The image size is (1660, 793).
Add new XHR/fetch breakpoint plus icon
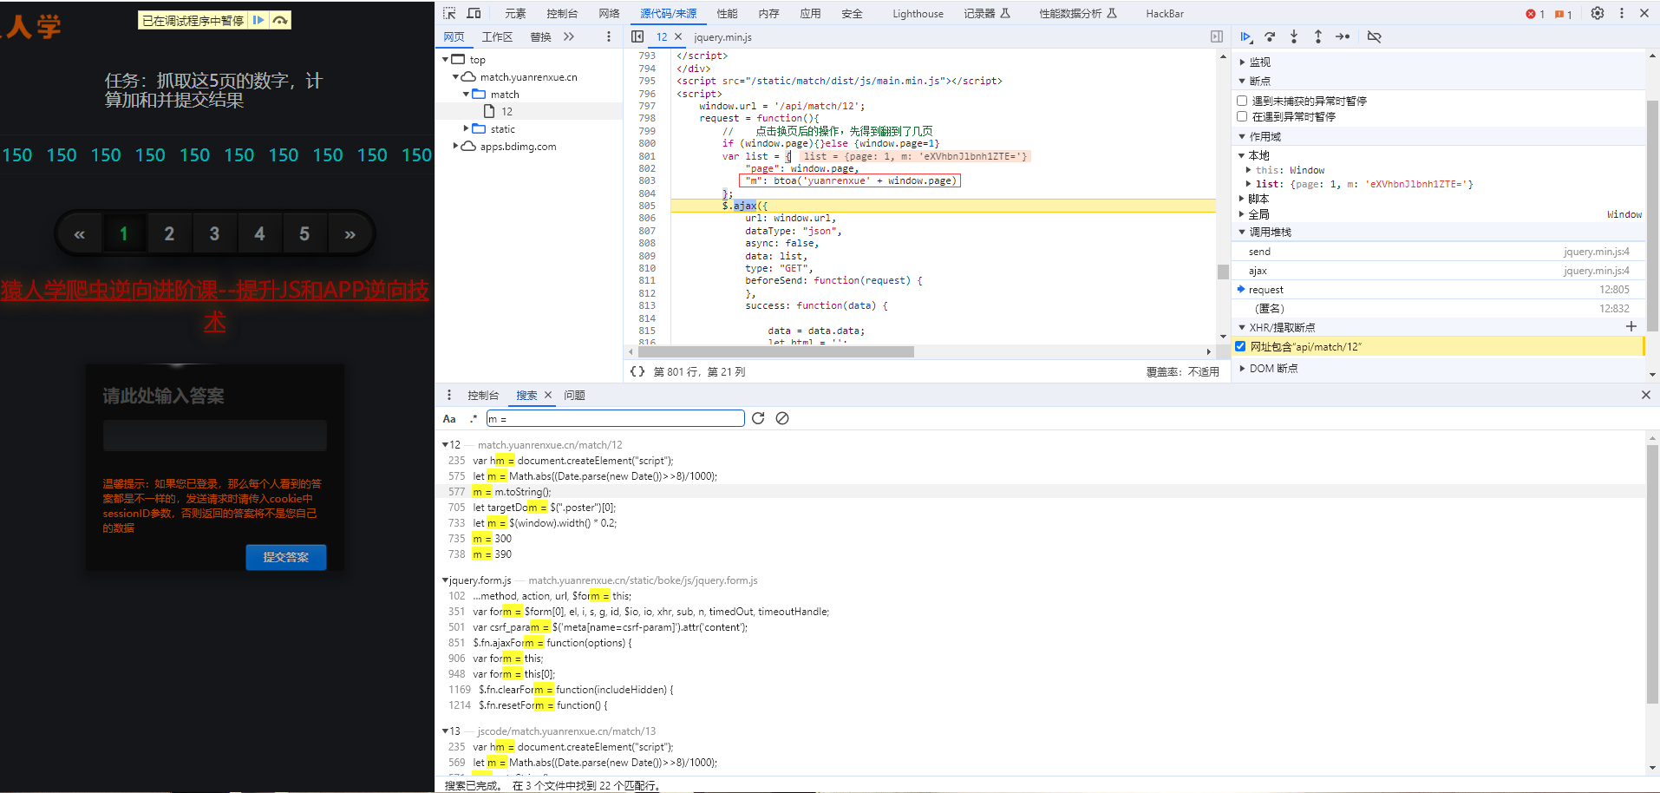point(1631,326)
